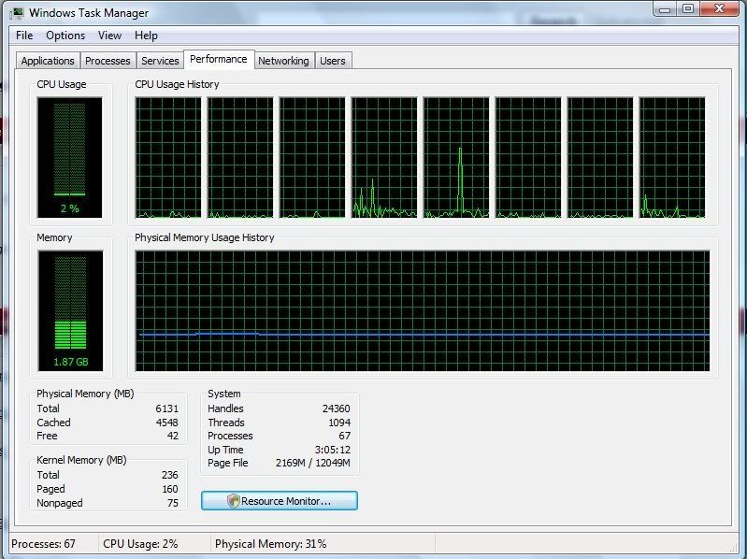
Task: Open the View menu
Action: (109, 36)
